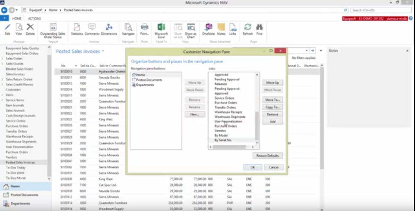Open the Posted Sales Invoices title dropdown
This screenshot has height=211, width=415.
coord(103,51)
